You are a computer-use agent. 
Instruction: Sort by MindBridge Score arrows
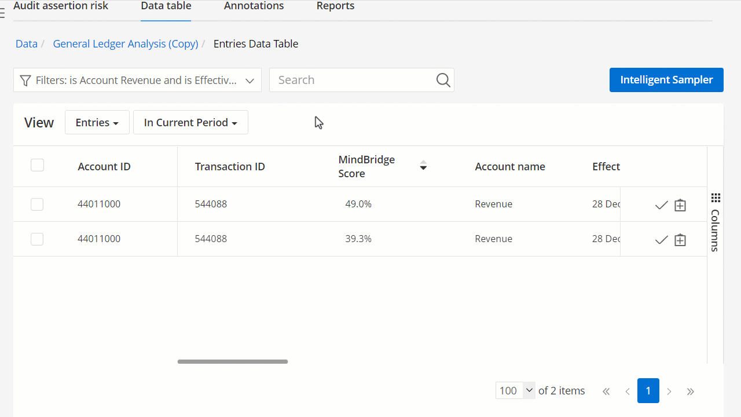point(423,166)
